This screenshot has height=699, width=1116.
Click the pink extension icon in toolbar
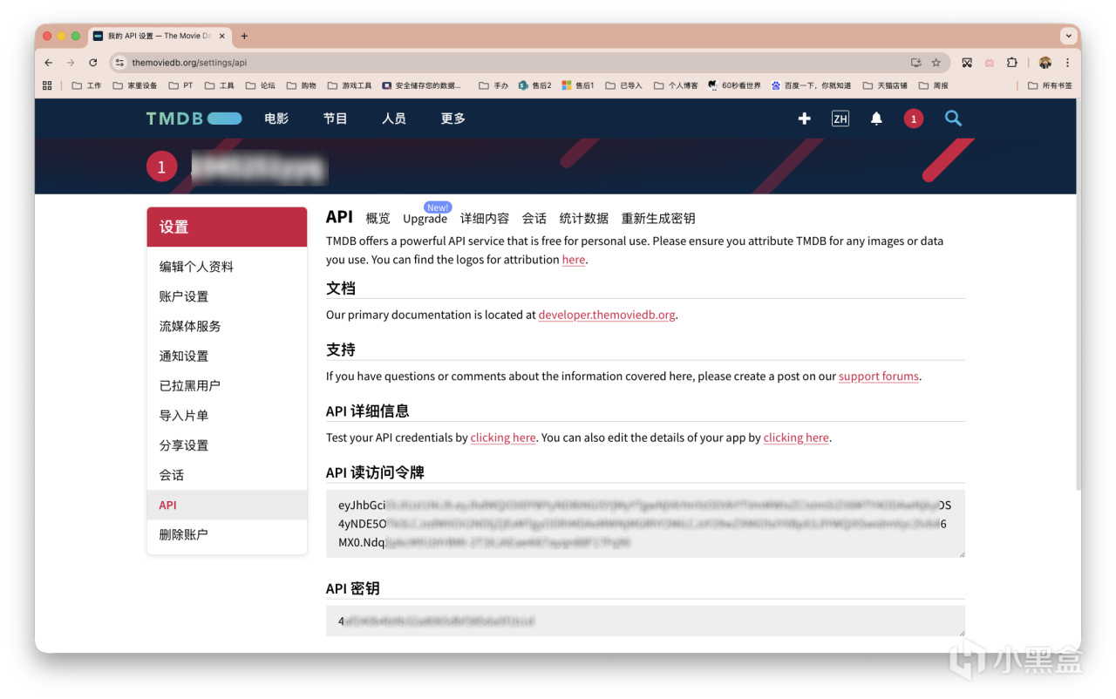990,63
